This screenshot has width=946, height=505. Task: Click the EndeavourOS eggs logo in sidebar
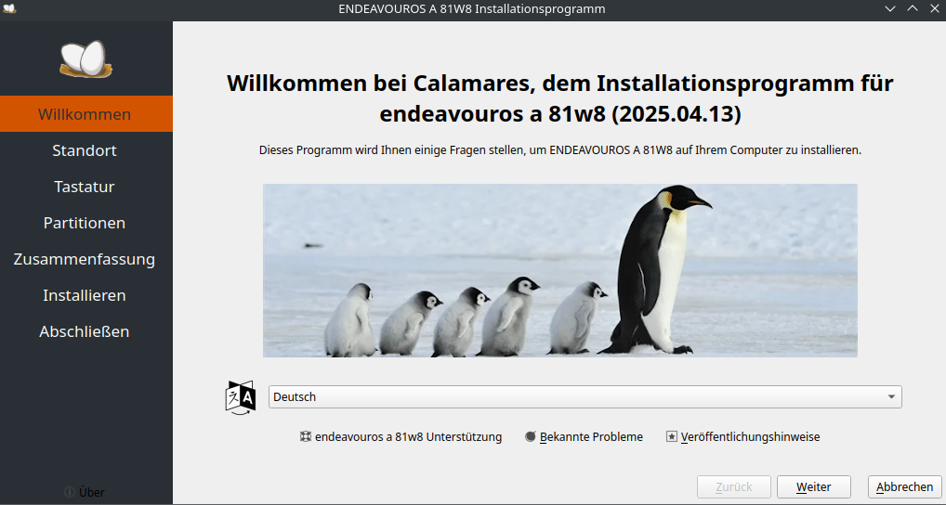(86, 58)
